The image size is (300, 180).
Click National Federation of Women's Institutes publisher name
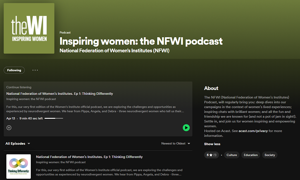click(x=114, y=50)
